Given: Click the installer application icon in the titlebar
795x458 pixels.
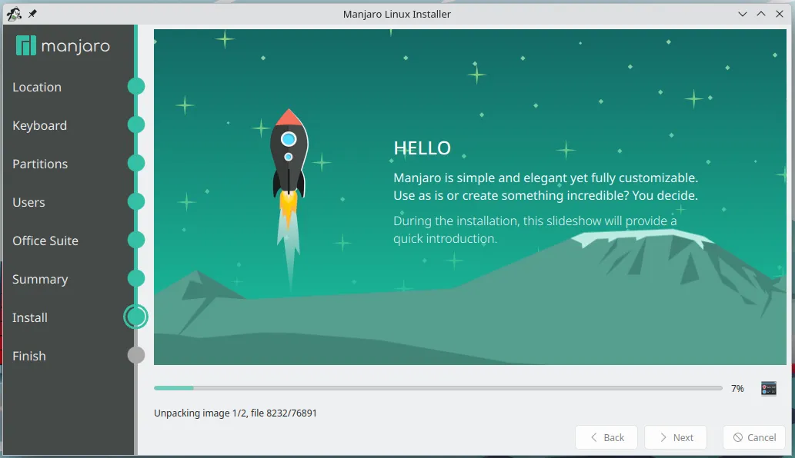Looking at the screenshot, I should pyautogui.click(x=15, y=13).
